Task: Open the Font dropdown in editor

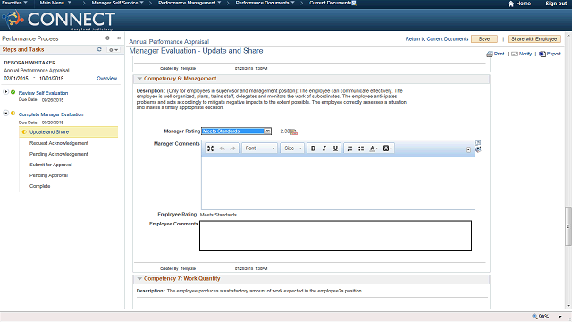Action: (x=260, y=148)
